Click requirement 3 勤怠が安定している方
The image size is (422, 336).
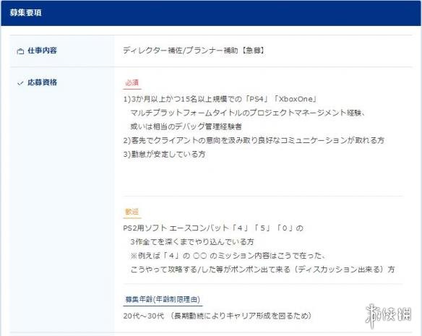(x=164, y=154)
